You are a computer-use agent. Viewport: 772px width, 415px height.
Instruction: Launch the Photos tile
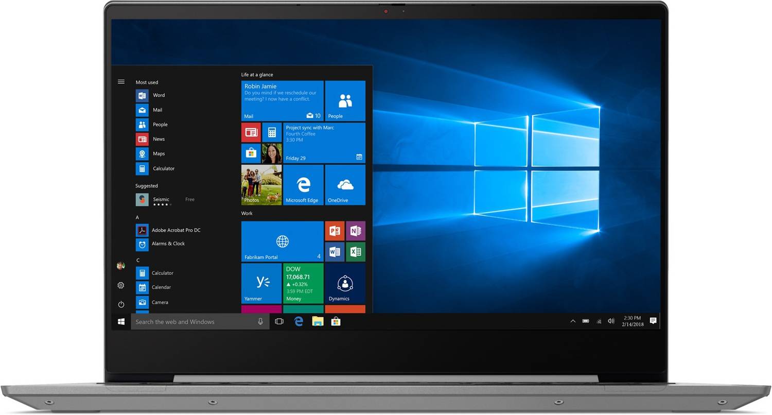point(261,185)
